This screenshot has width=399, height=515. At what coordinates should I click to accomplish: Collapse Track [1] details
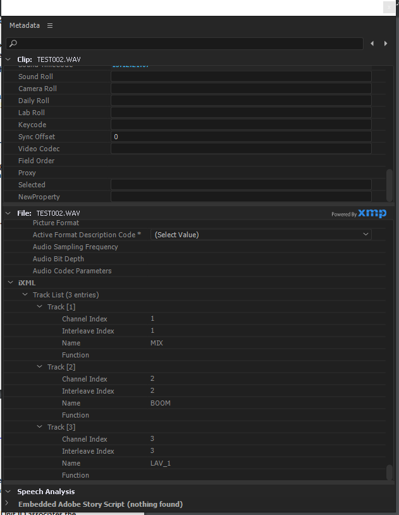coord(39,306)
